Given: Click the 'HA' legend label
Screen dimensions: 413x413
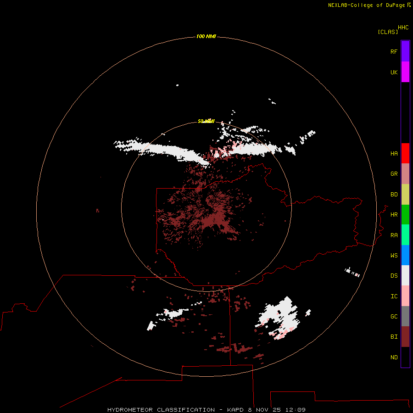Looking at the screenshot, I should [394, 154].
